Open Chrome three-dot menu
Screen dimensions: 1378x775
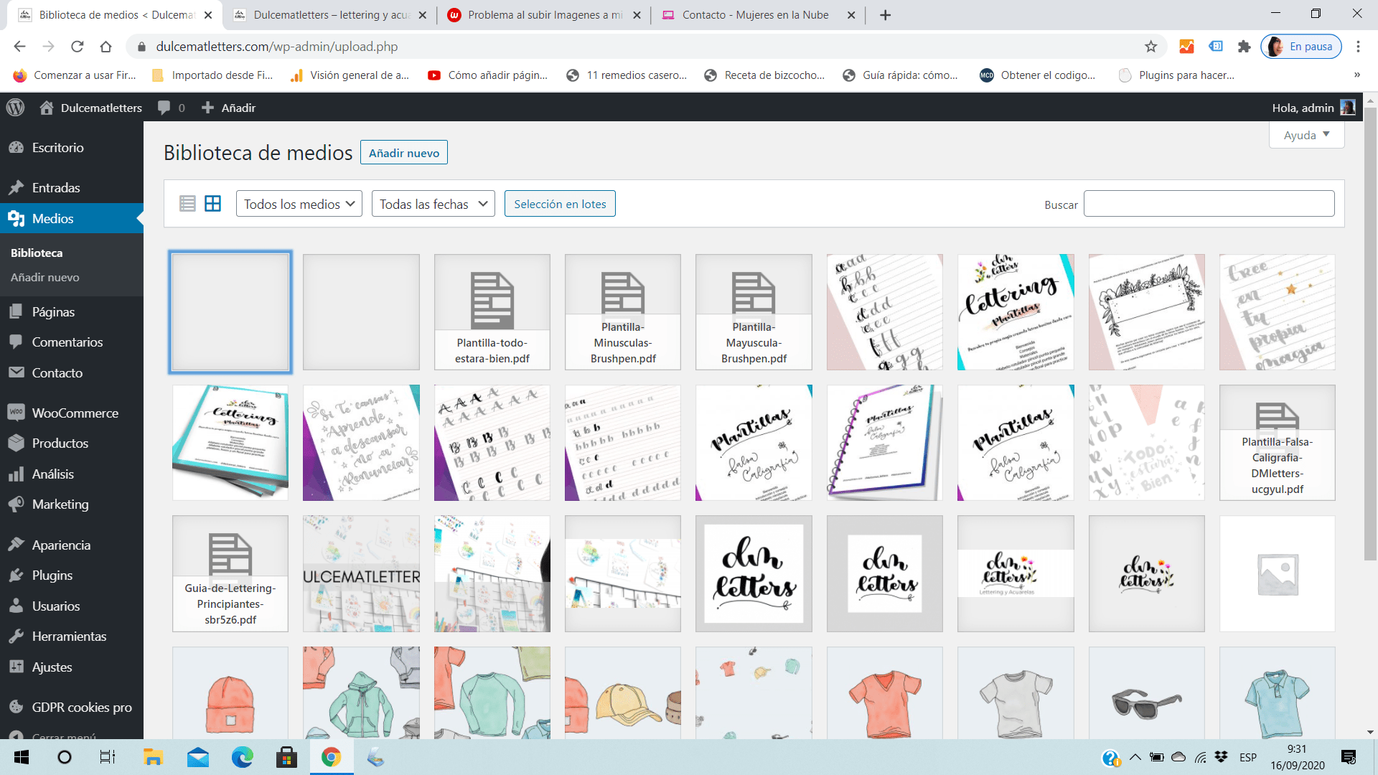[x=1358, y=47]
